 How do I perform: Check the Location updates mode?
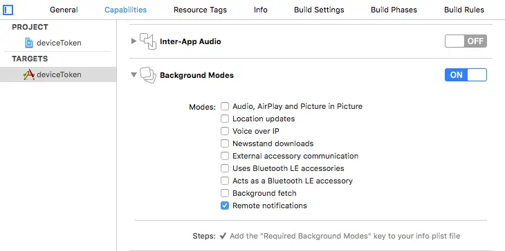click(x=225, y=119)
